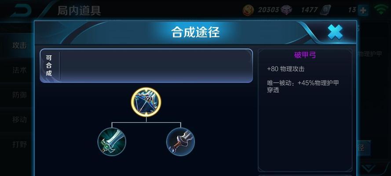Tap the 局内道具 page title
Screen dimensions: 391x176
click(x=79, y=11)
